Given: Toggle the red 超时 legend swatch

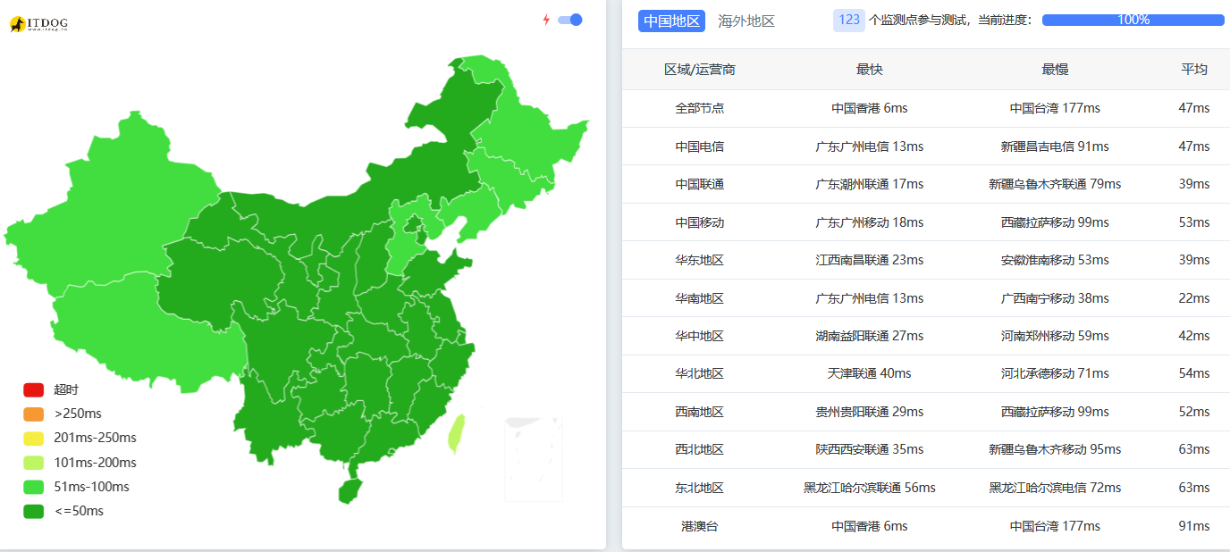Looking at the screenshot, I should 34,390.
